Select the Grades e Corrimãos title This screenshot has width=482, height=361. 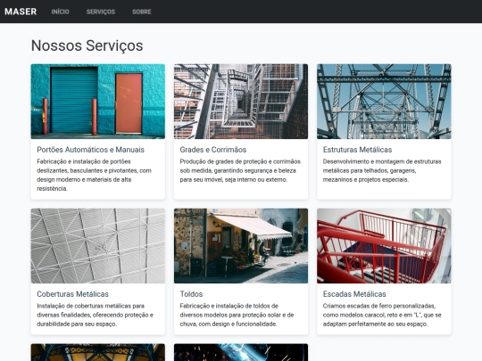[x=213, y=150]
